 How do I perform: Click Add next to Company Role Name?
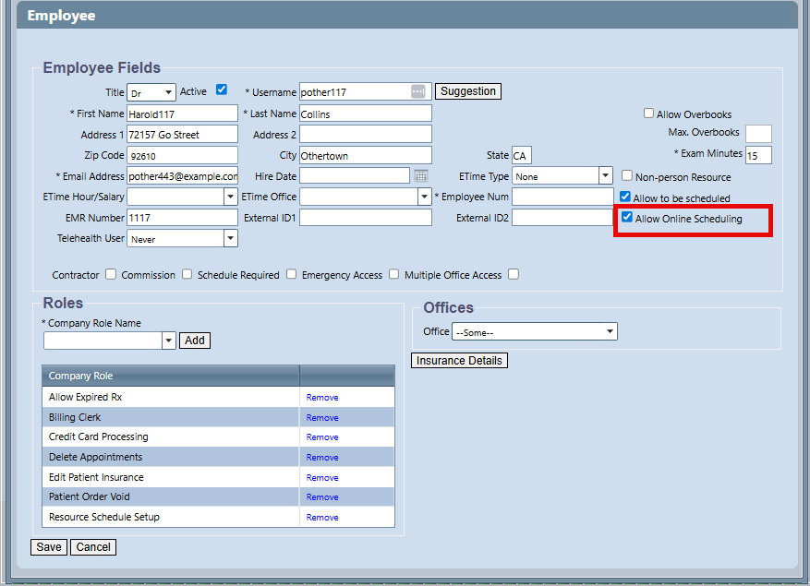(195, 341)
